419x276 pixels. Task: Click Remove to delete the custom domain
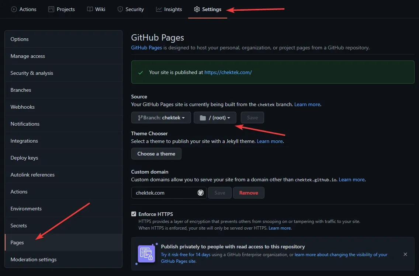tap(249, 192)
